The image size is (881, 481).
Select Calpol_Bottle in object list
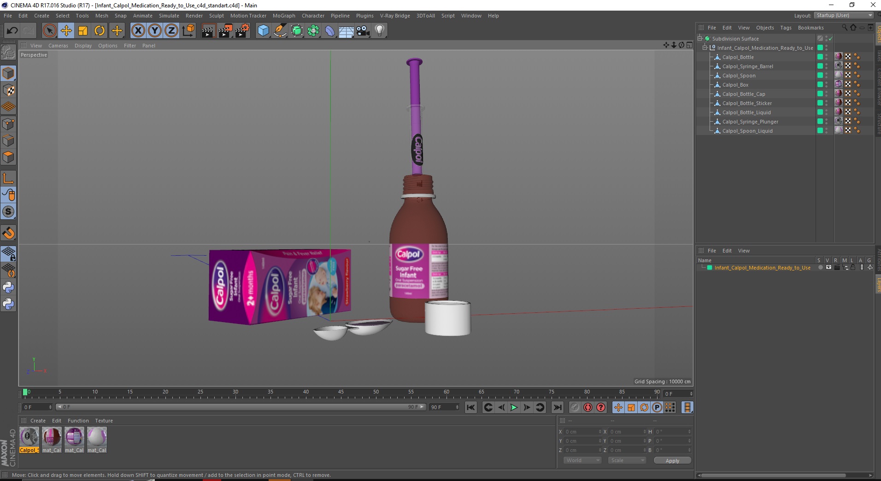click(738, 57)
